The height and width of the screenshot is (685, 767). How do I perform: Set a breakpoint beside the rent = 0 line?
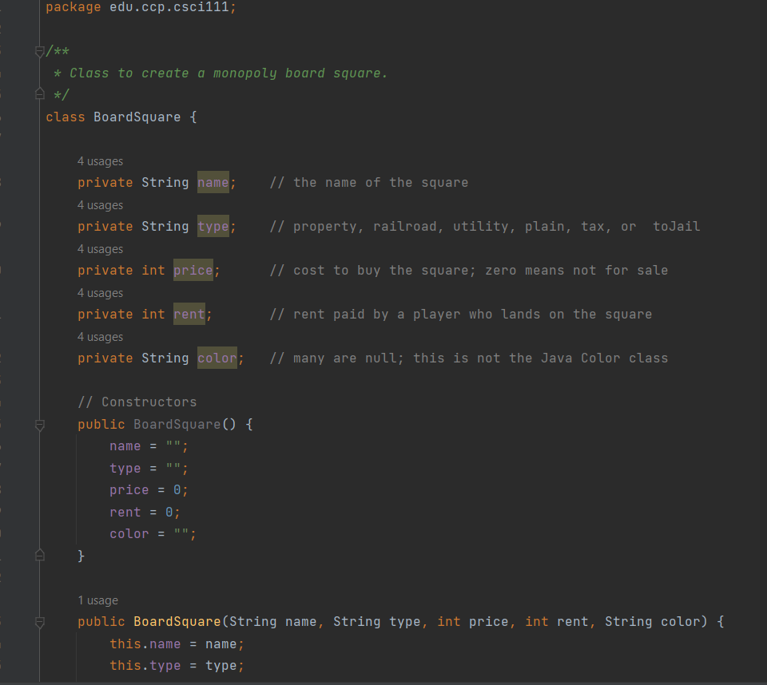[19, 512]
